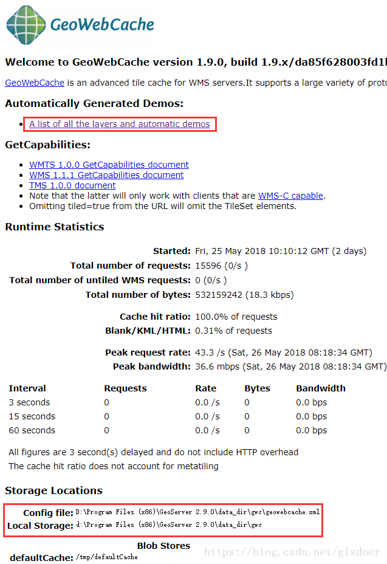387x564 pixels.
Task: Click the Blob Stores heading
Action: pyautogui.click(x=163, y=546)
